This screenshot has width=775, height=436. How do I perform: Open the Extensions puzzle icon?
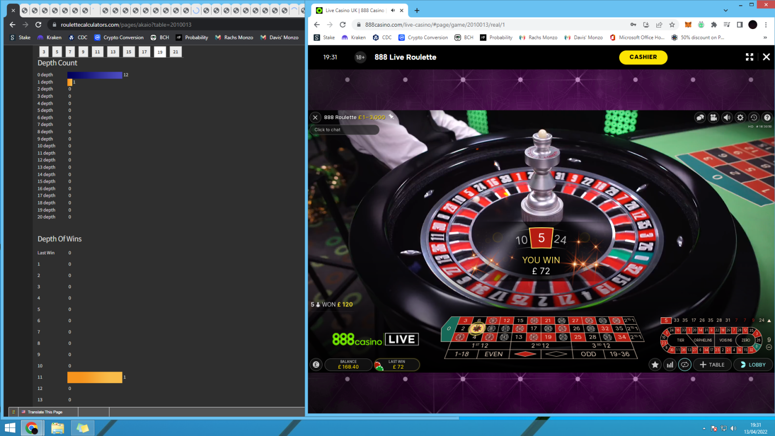click(713, 25)
